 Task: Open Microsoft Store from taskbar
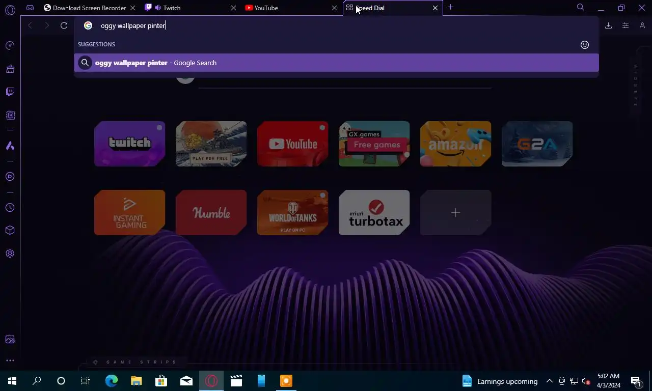pyautogui.click(x=161, y=381)
